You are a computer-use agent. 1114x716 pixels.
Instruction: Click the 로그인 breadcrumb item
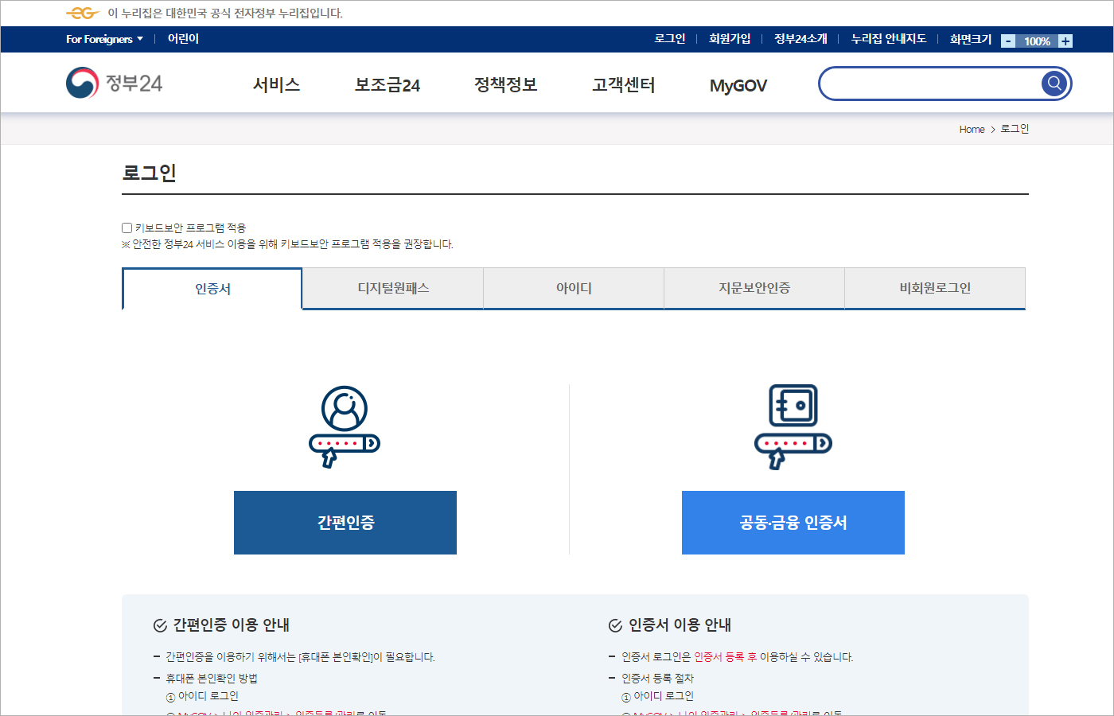click(x=1015, y=129)
